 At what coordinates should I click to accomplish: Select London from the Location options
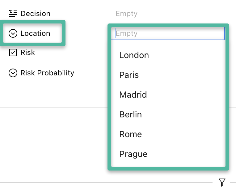(x=134, y=55)
